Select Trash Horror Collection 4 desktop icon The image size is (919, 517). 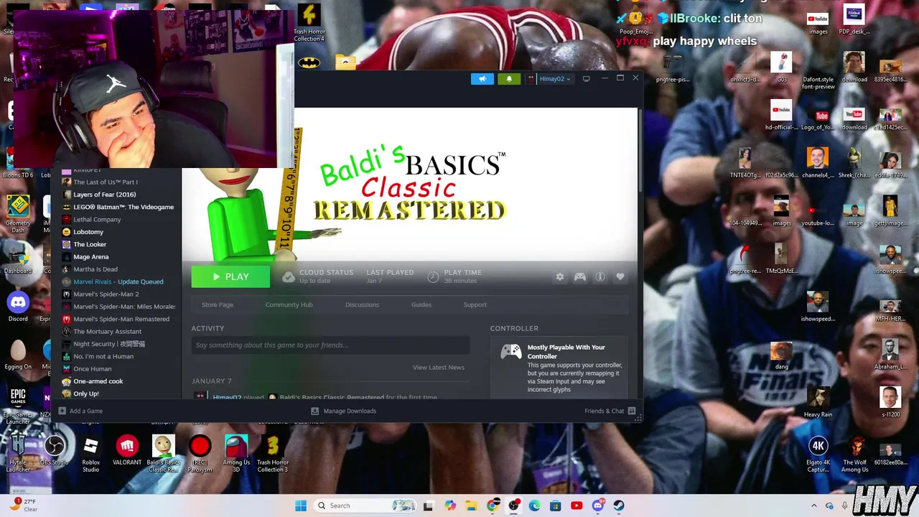point(309,23)
